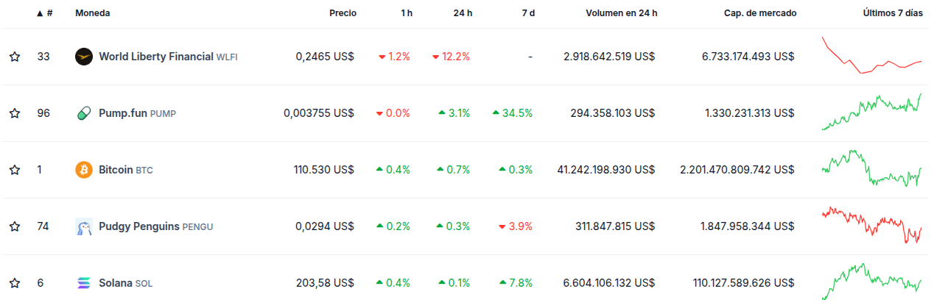This screenshot has width=934, height=308.
Task: Click the Pump.fun pill icon
Action: pyautogui.click(x=84, y=113)
